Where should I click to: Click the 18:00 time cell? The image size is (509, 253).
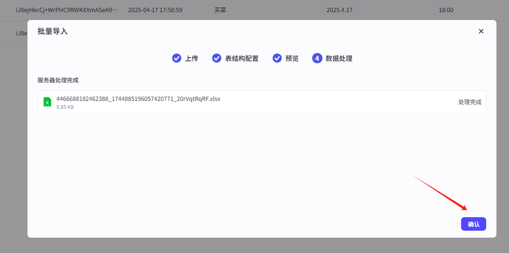446,10
